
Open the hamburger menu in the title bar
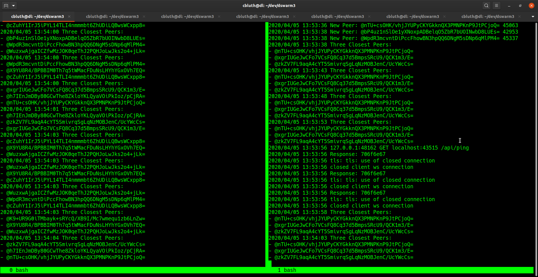point(497,6)
